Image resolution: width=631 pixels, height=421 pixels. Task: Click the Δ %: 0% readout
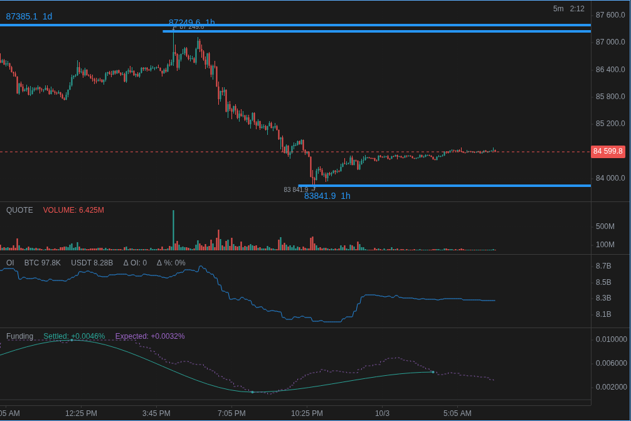click(x=171, y=263)
